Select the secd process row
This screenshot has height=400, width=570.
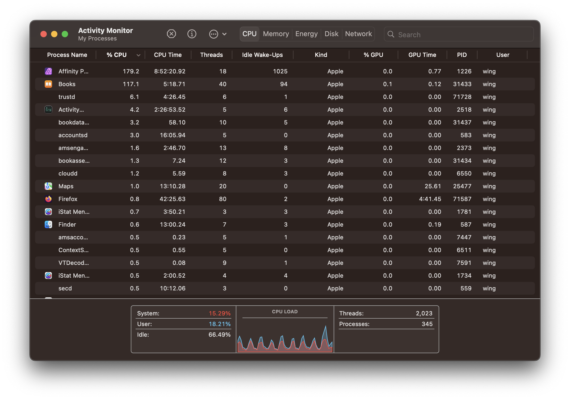pos(285,288)
